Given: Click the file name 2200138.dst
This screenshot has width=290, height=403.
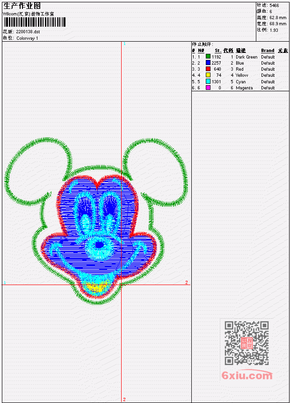Looking at the screenshot, I should tap(28, 32).
